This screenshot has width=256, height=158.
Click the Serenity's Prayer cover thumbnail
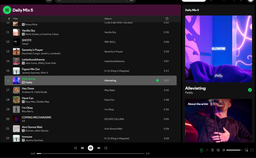pos(16,51)
